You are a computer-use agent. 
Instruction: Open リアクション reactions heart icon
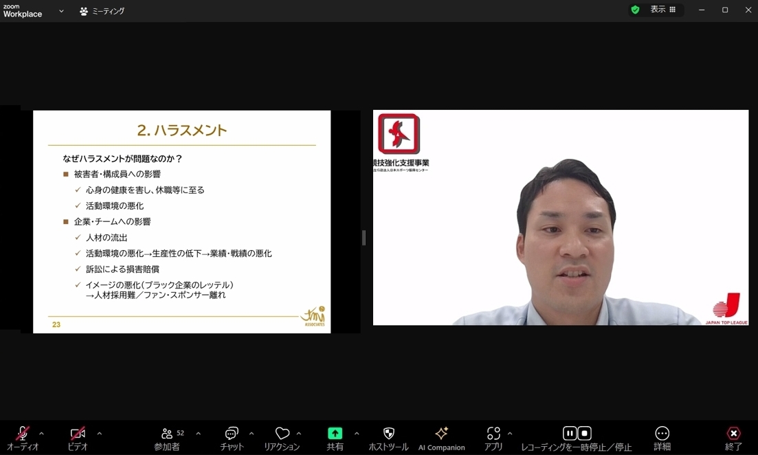pos(282,433)
